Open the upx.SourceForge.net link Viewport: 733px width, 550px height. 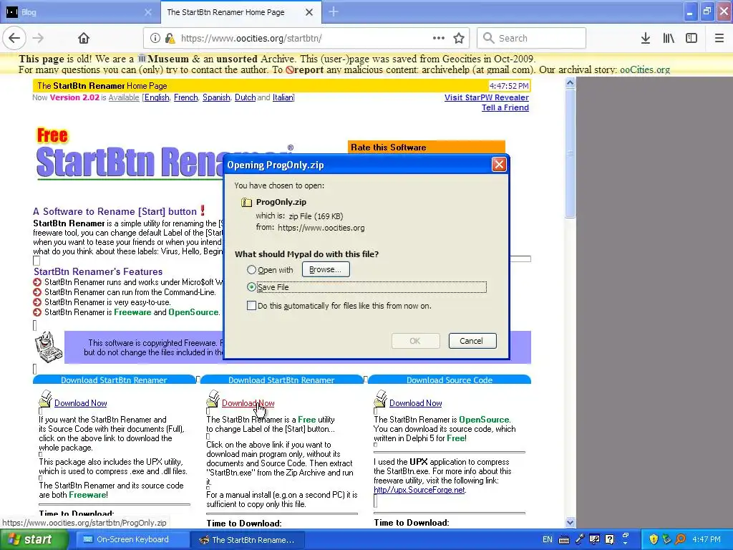[419, 490]
